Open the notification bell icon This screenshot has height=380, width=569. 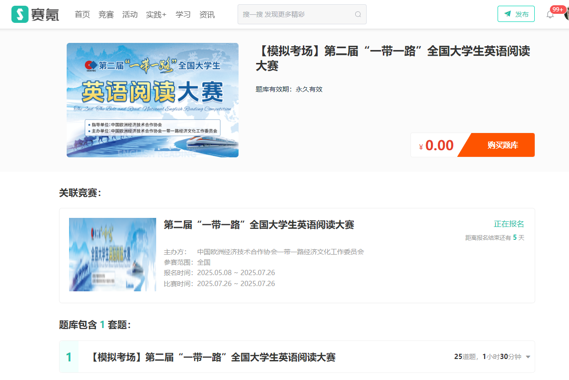pos(550,15)
